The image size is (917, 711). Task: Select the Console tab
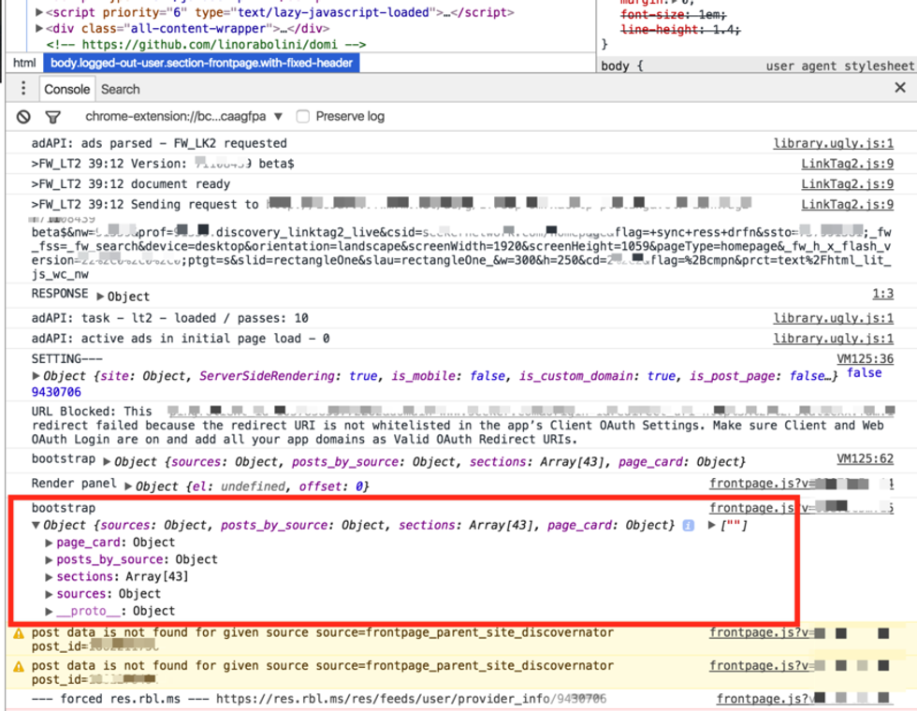(x=67, y=89)
